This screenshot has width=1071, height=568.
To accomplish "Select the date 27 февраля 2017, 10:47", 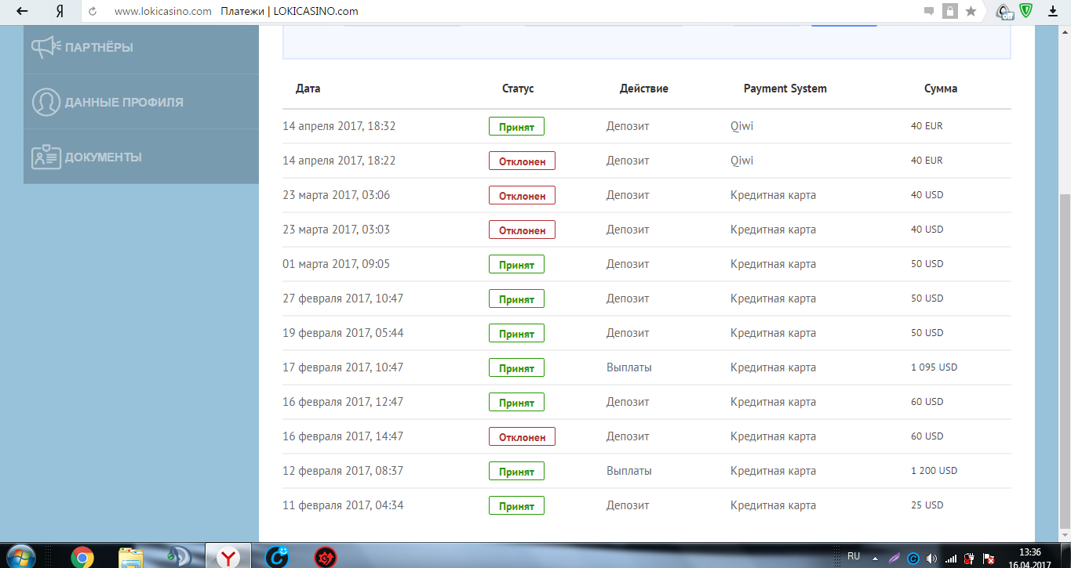I will coord(343,298).
